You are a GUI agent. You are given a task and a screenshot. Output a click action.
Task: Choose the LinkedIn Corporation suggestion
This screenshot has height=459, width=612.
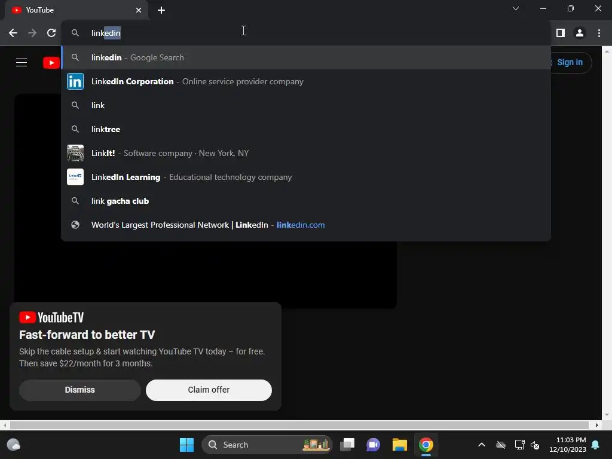coord(305,81)
